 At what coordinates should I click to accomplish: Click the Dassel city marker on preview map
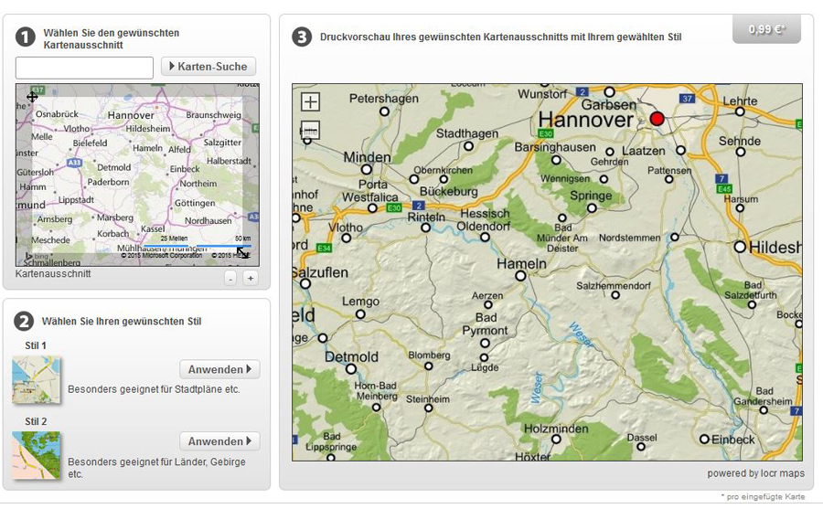tap(641, 447)
